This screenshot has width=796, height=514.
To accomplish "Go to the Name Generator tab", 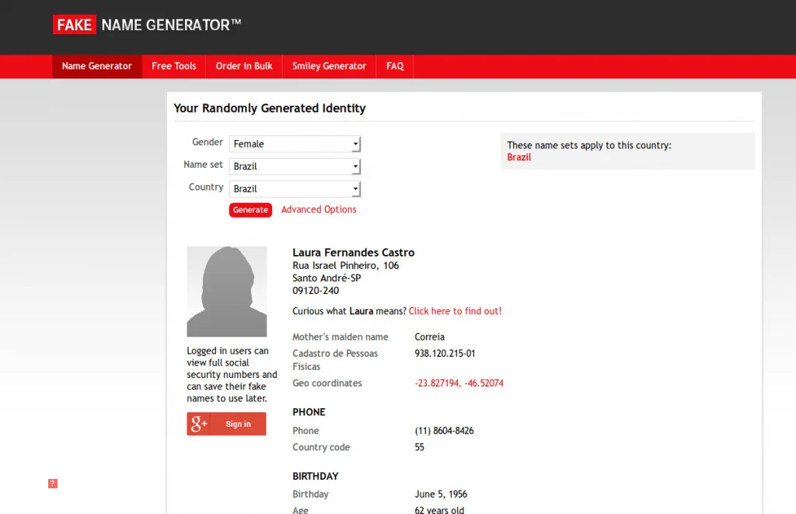I will pos(97,66).
